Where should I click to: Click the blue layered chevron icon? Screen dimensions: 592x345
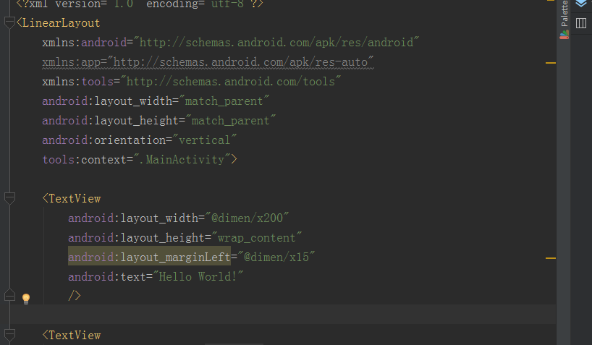point(581,4)
